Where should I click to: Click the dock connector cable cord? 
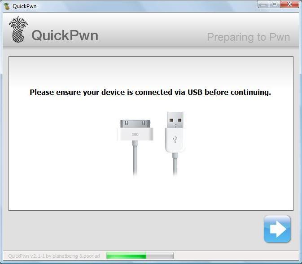(135, 158)
